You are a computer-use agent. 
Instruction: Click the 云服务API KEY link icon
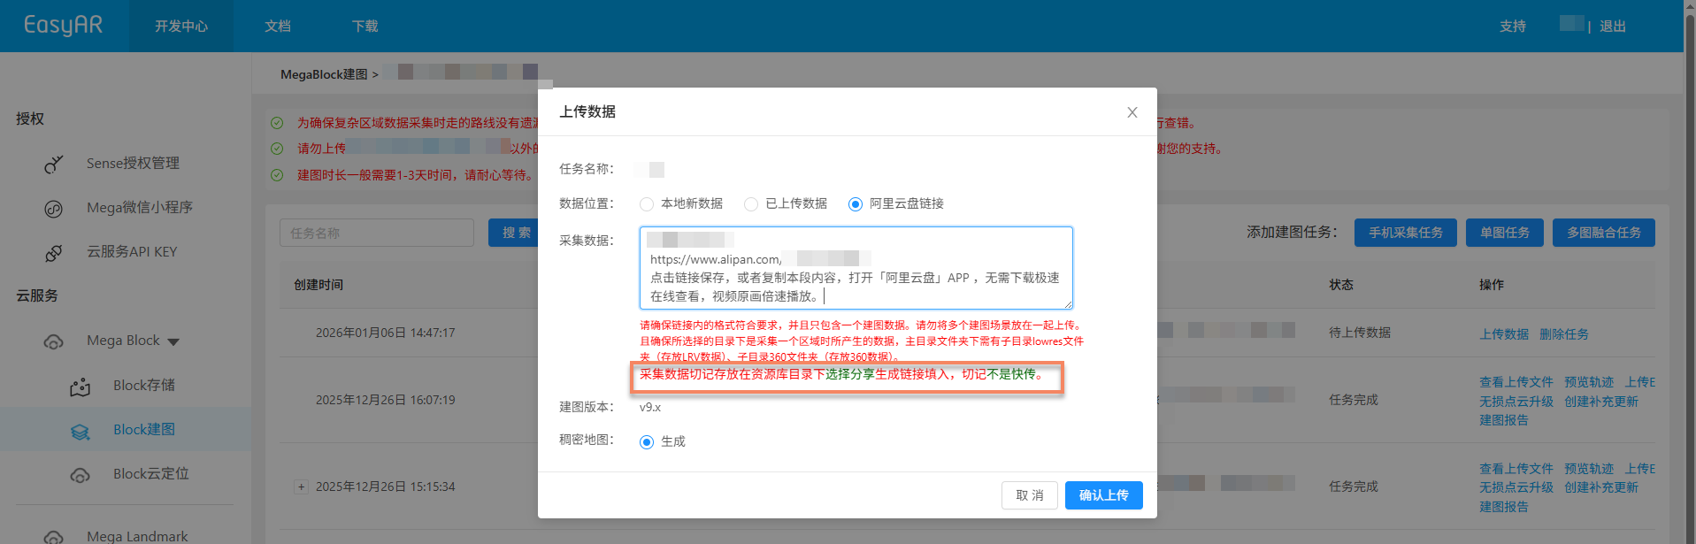54,253
